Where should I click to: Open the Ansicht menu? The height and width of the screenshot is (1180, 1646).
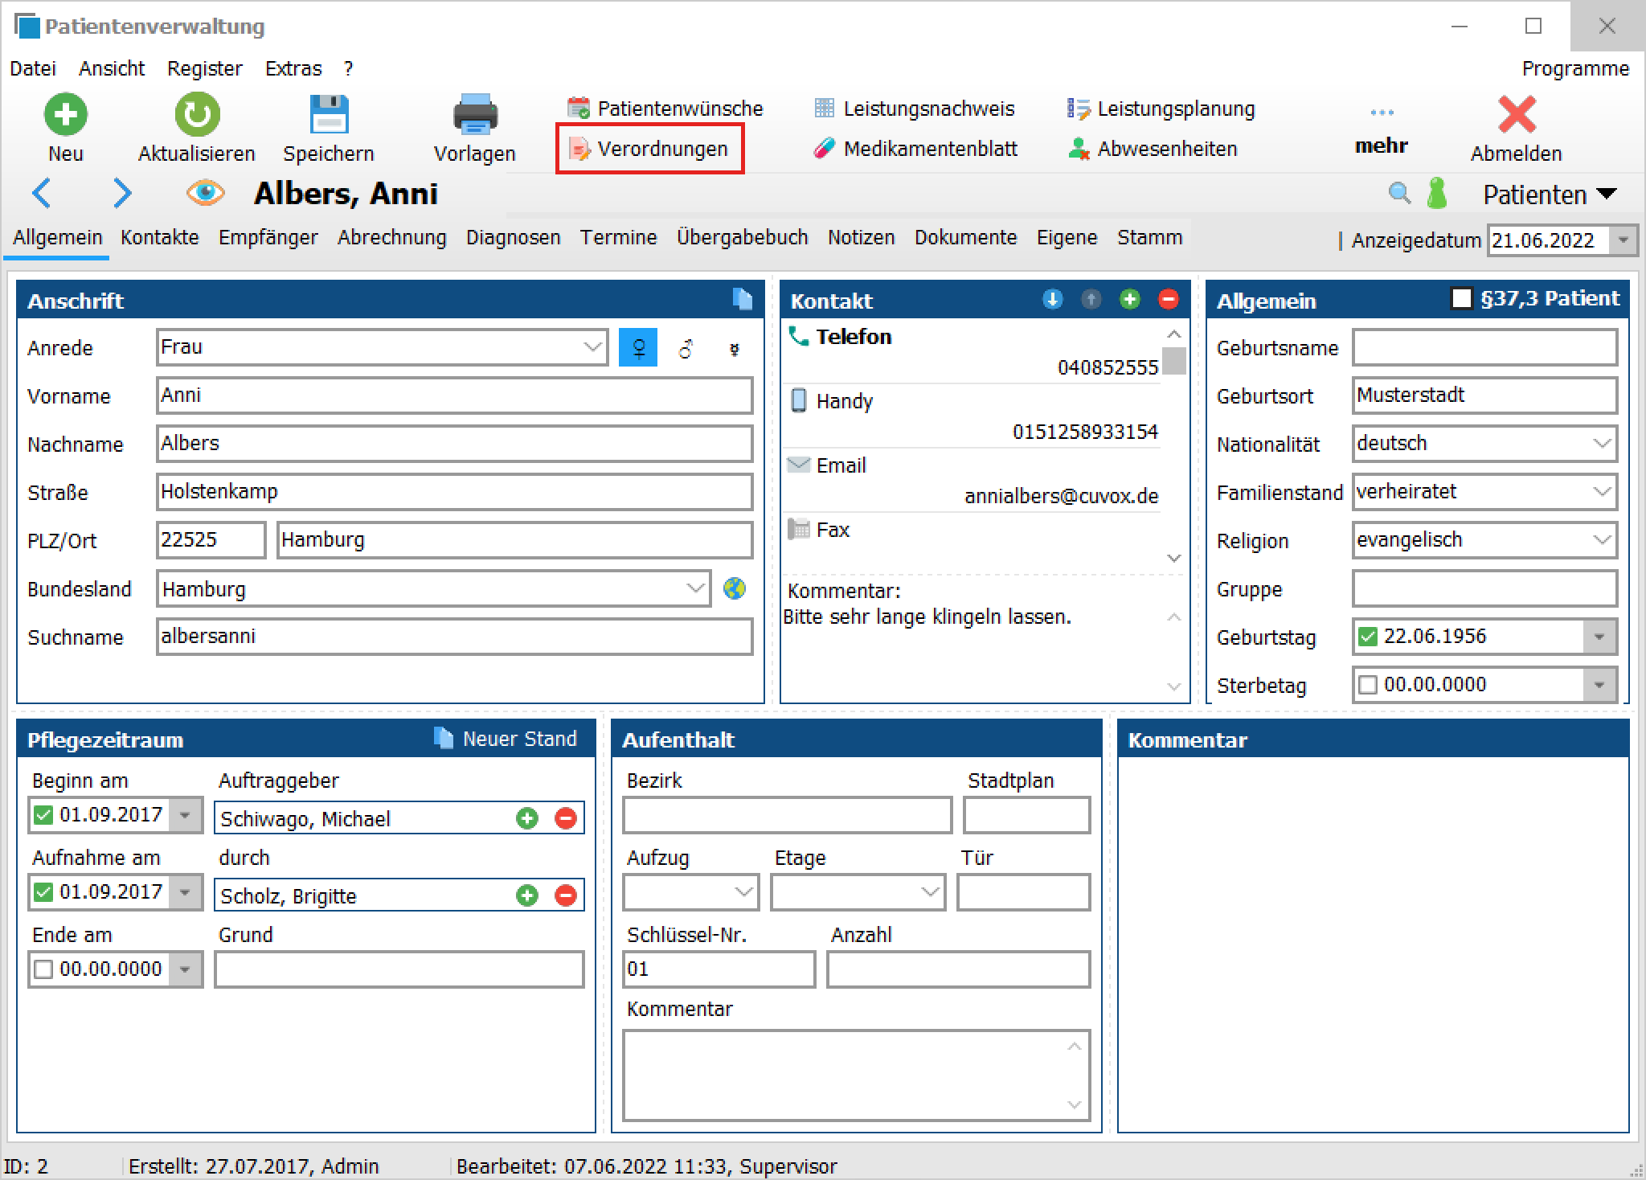[x=112, y=68]
